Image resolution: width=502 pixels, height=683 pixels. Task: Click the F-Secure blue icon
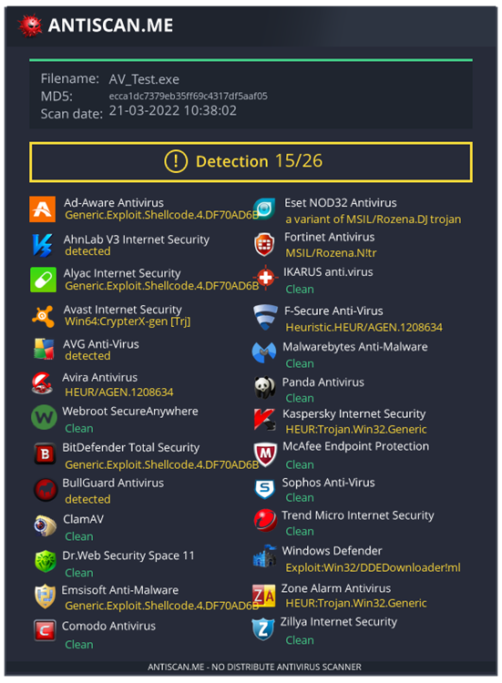(265, 318)
